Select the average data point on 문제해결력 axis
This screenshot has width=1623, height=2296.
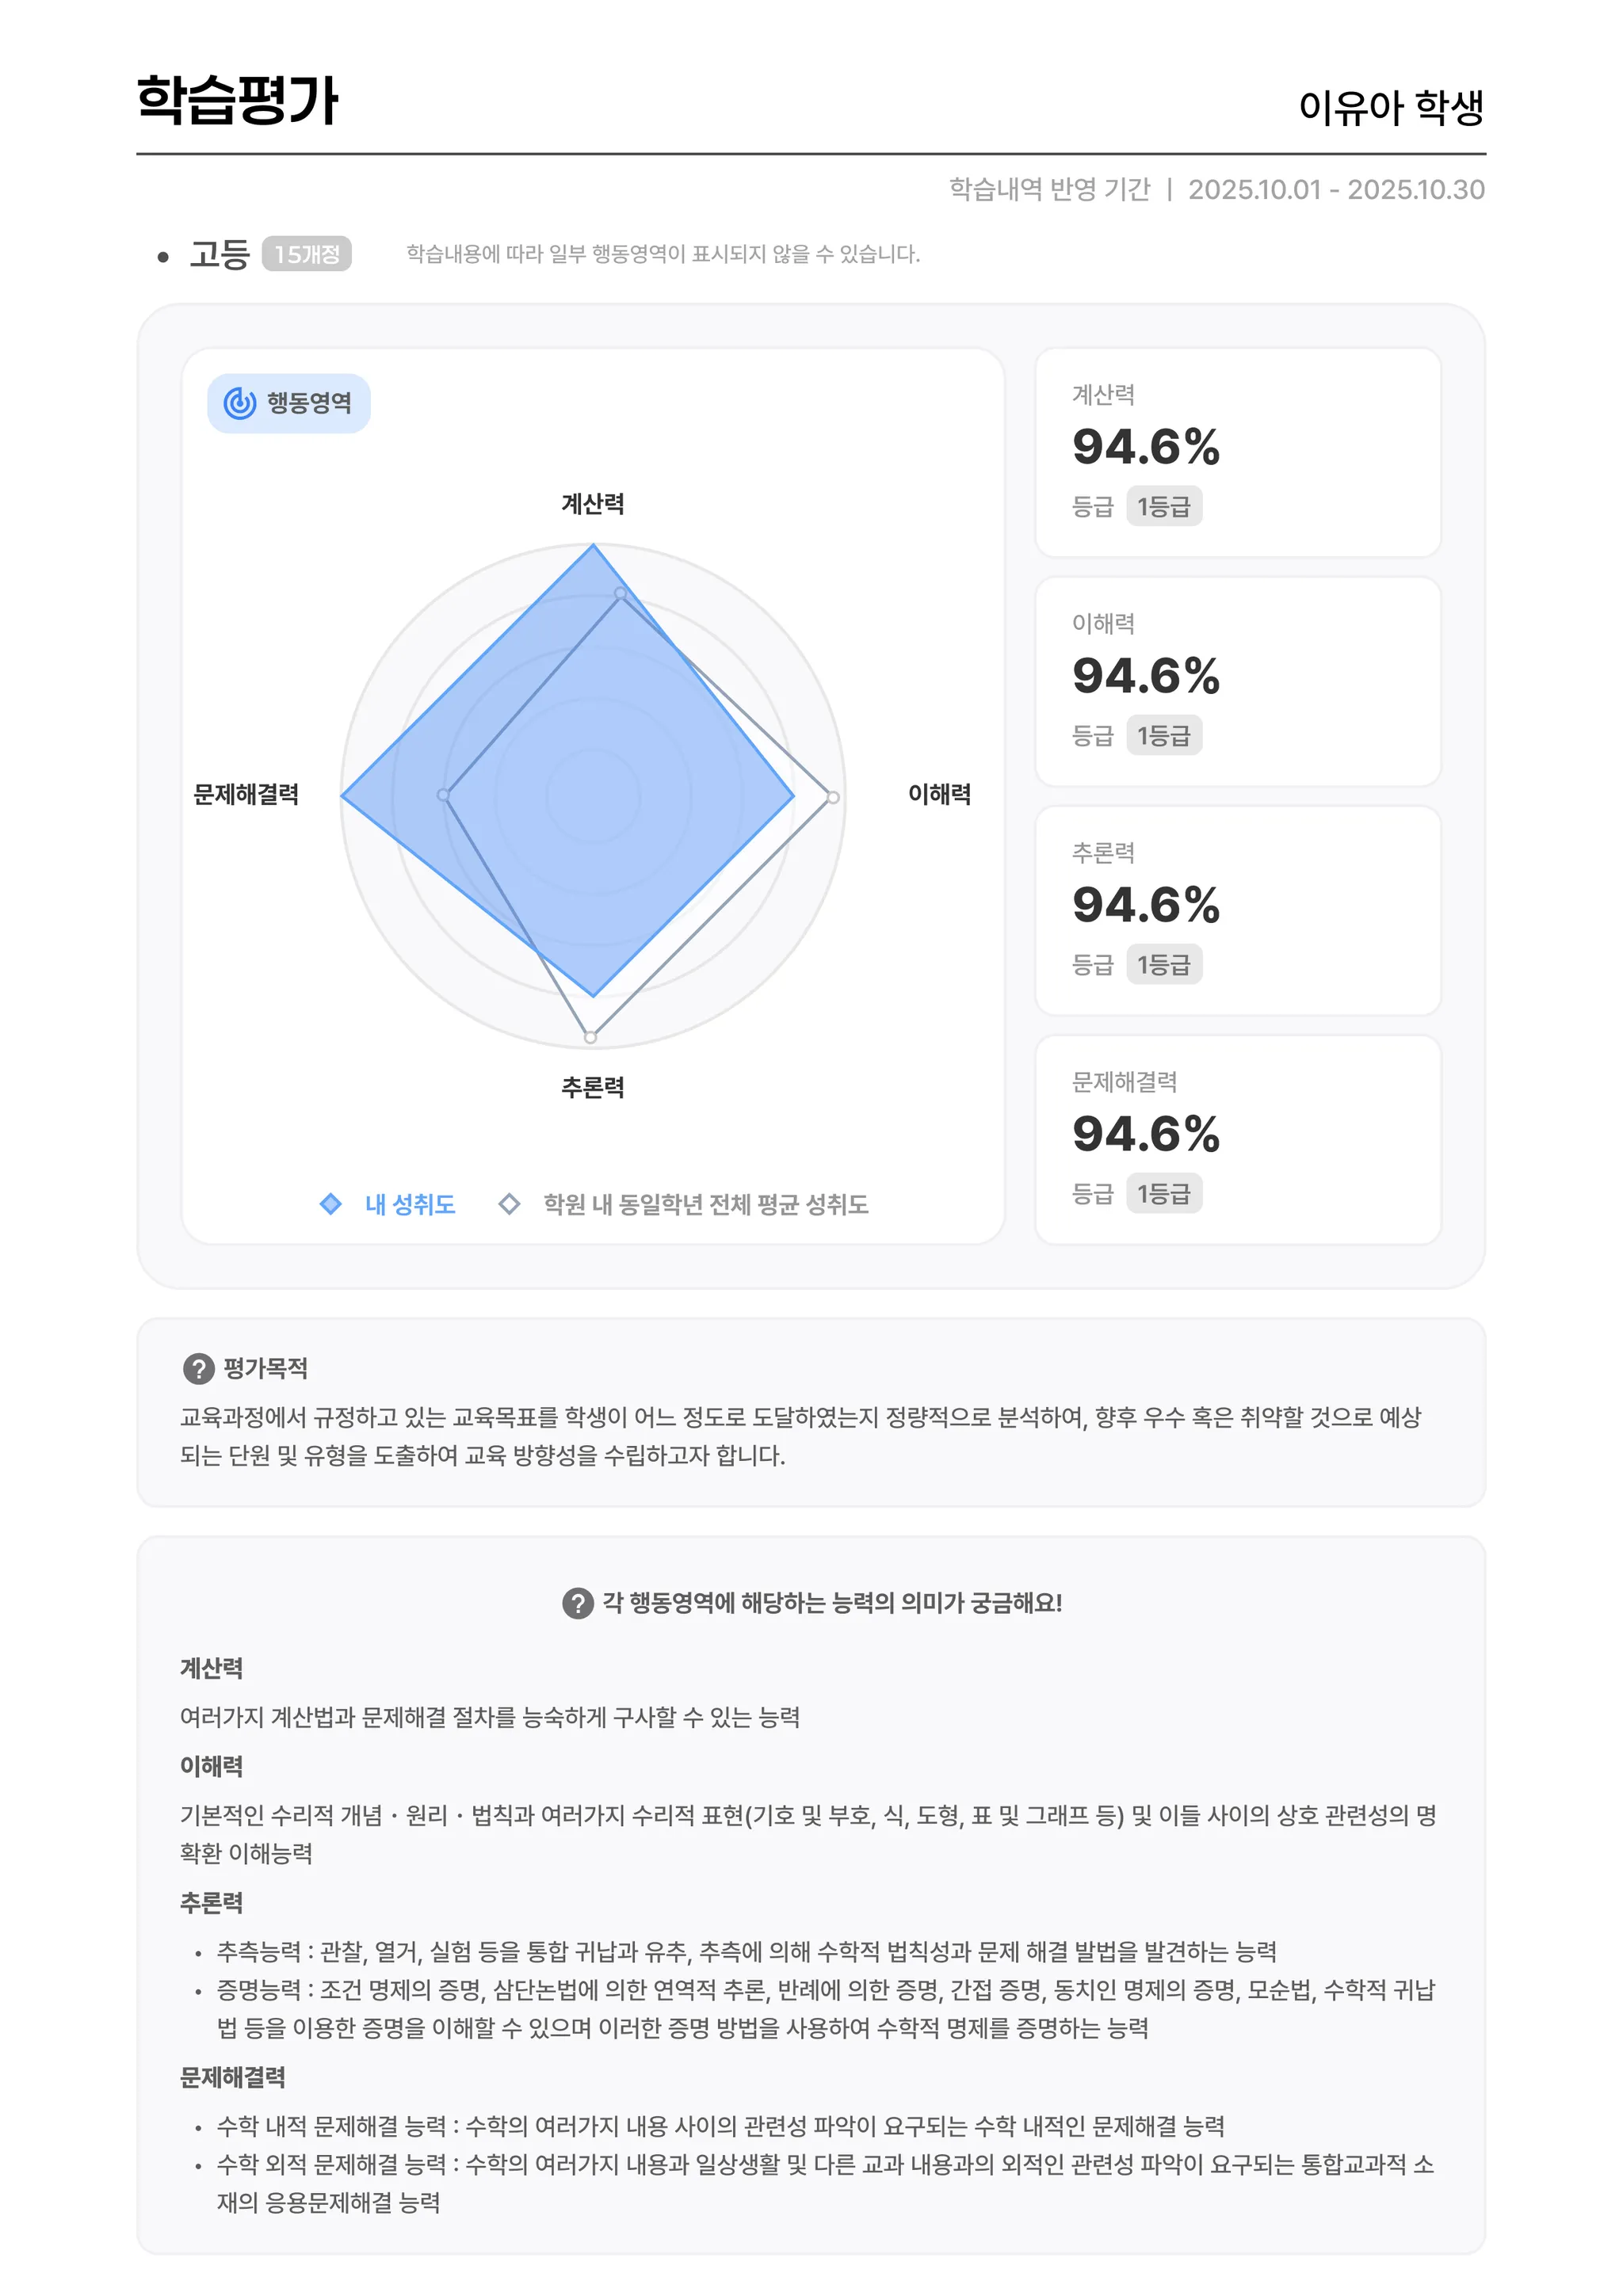pos(443,796)
